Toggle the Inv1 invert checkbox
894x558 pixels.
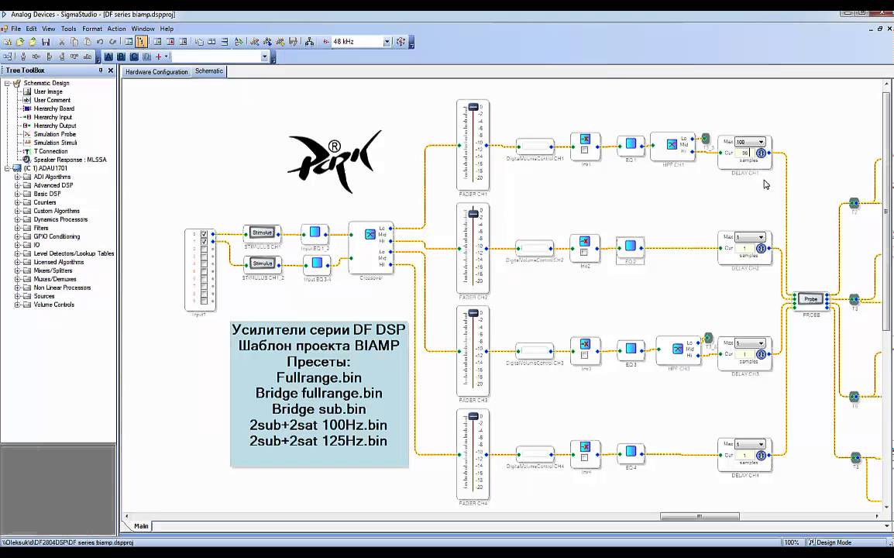tap(584, 150)
